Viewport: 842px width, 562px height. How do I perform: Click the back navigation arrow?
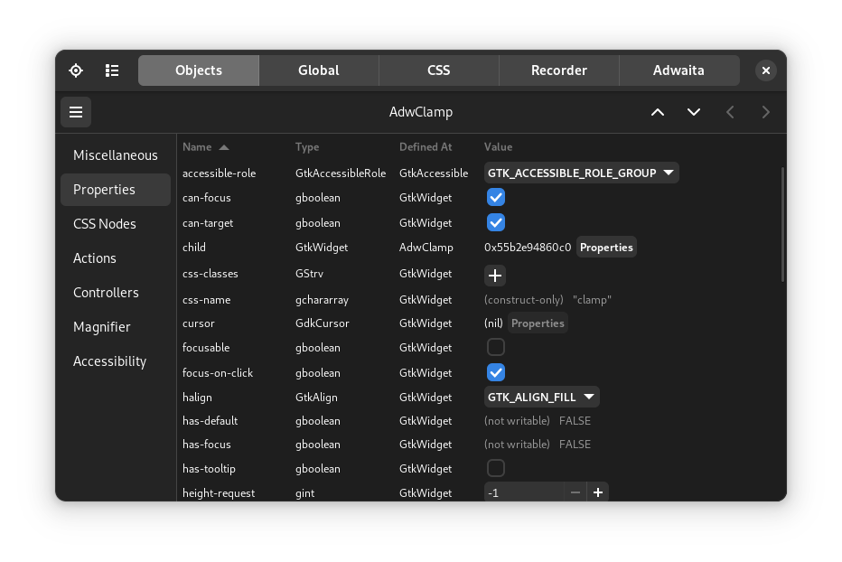730,112
